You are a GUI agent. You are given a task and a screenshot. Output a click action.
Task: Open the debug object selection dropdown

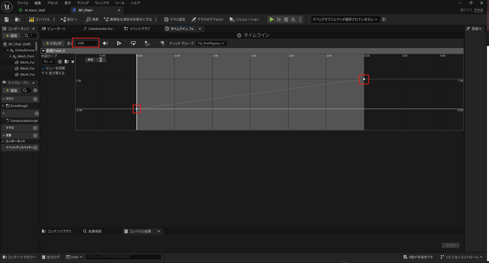345,19
